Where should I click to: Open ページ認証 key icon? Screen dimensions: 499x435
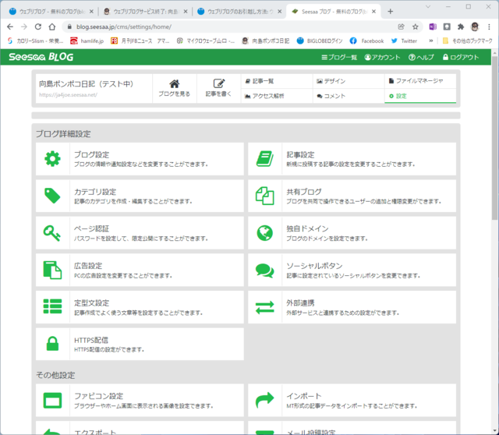coord(52,233)
